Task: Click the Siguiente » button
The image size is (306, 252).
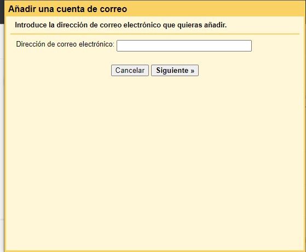Action: (x=175, y=71)
